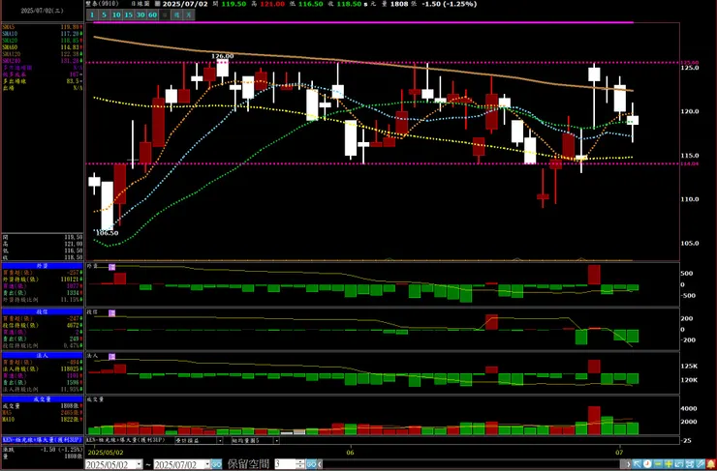The height and width of the screenshot is (471, 717).
Task: Click the fit-to-screen icon in bottom toolbar
Action: pos(690,463)
